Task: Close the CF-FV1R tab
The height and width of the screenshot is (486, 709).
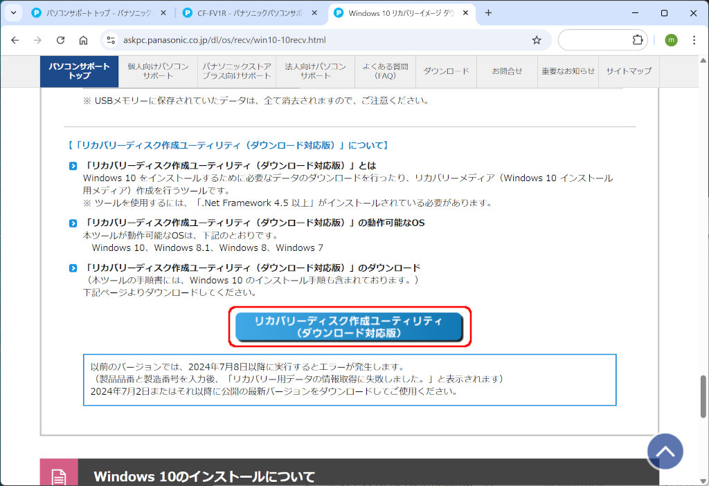Action: coord(314,13)
